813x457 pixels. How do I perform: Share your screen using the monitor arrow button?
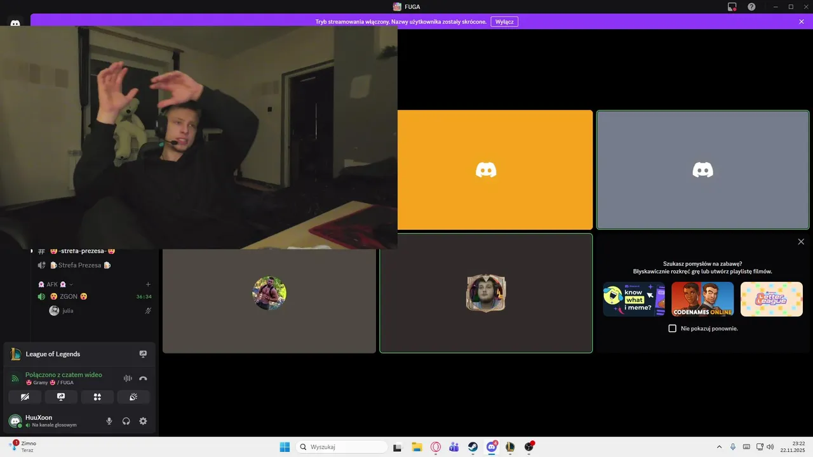tap(61, 397)
